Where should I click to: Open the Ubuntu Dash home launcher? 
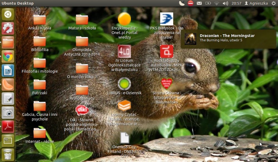(x=8, y=14)
